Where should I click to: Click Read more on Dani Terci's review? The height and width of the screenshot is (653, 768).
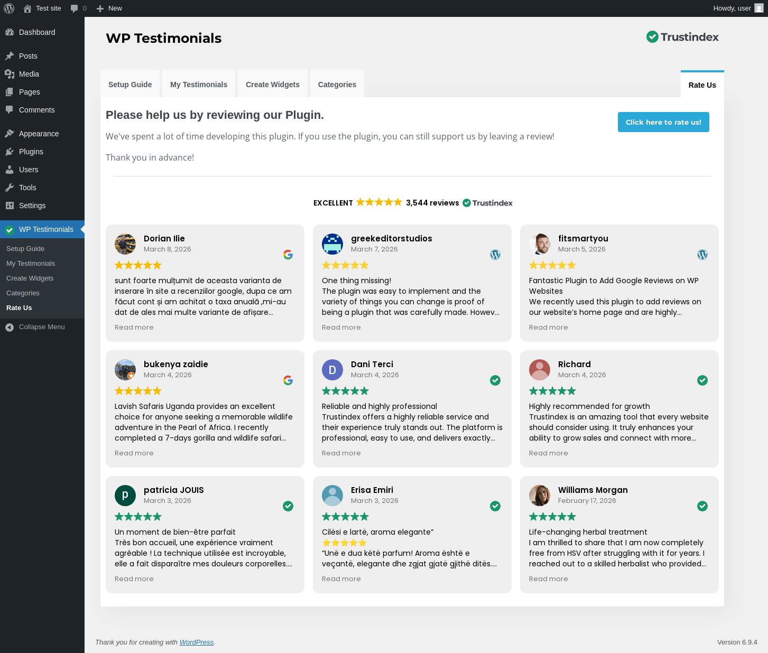click(x=341, y=453)
